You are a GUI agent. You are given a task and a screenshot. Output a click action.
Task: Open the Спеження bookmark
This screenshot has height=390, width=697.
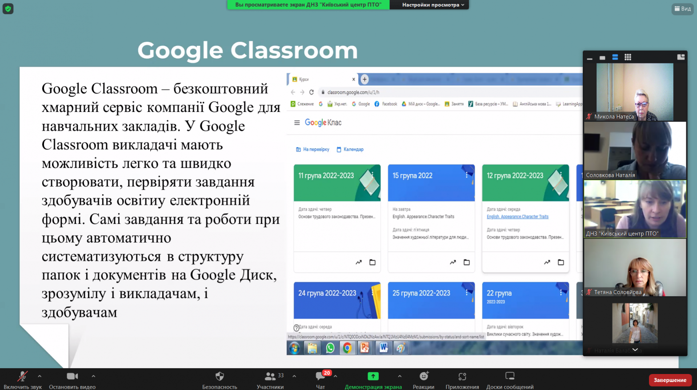tap(302, 104)
